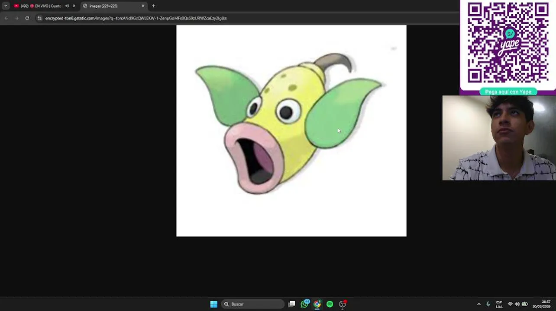Click the Weepinbell image
This screenshot has width=556, height=311.
point(291,130)
